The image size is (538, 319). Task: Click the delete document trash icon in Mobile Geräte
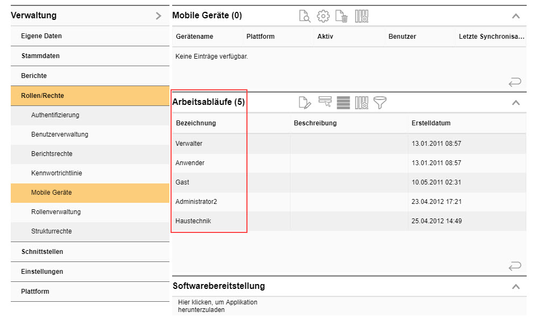point(342,16)
